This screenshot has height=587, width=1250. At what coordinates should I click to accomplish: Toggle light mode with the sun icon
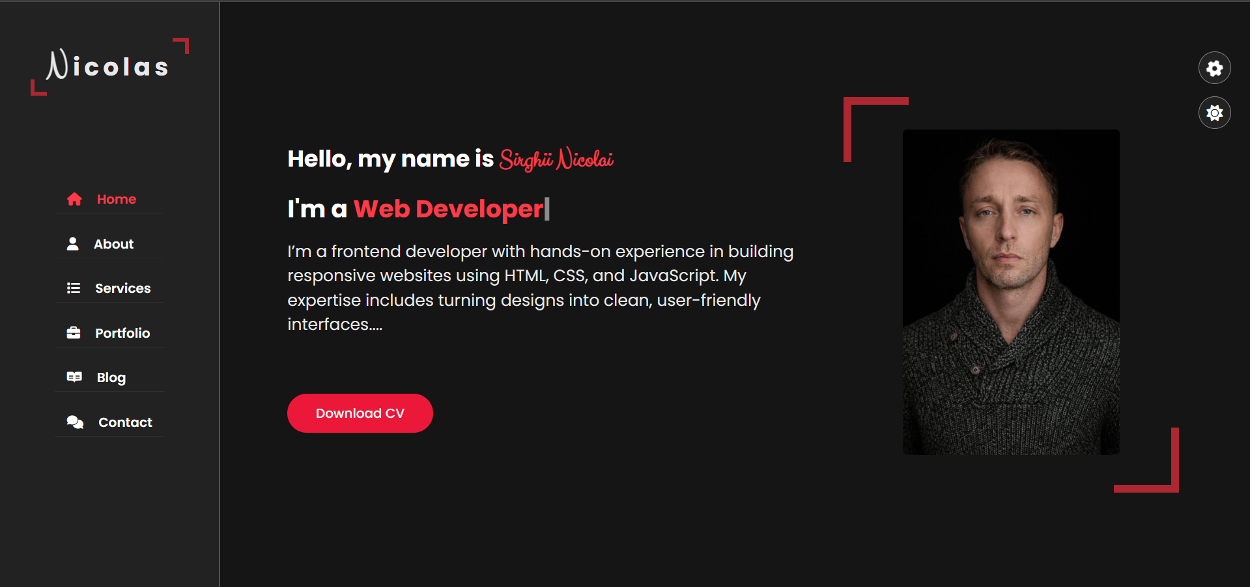1214,113
